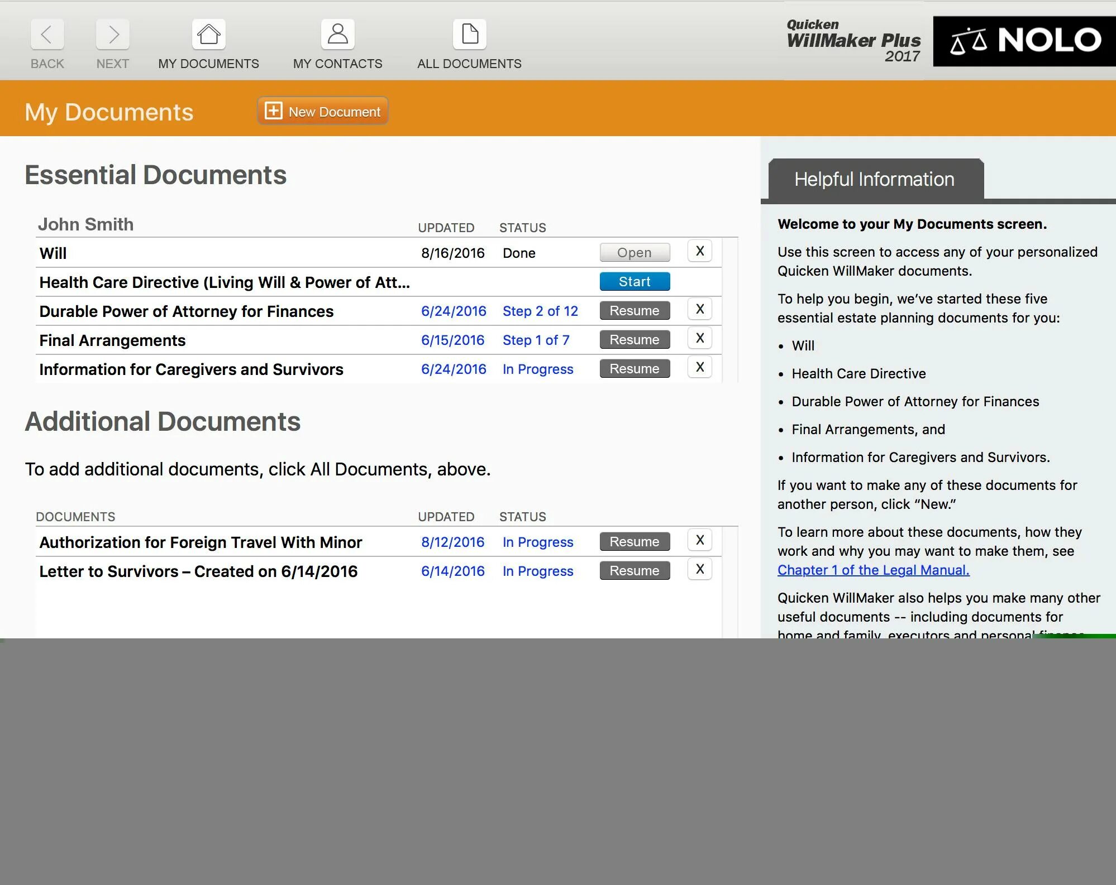Open All Documents page icon
The width and height of the screenshot is (1116, 885).
(469, 35)
